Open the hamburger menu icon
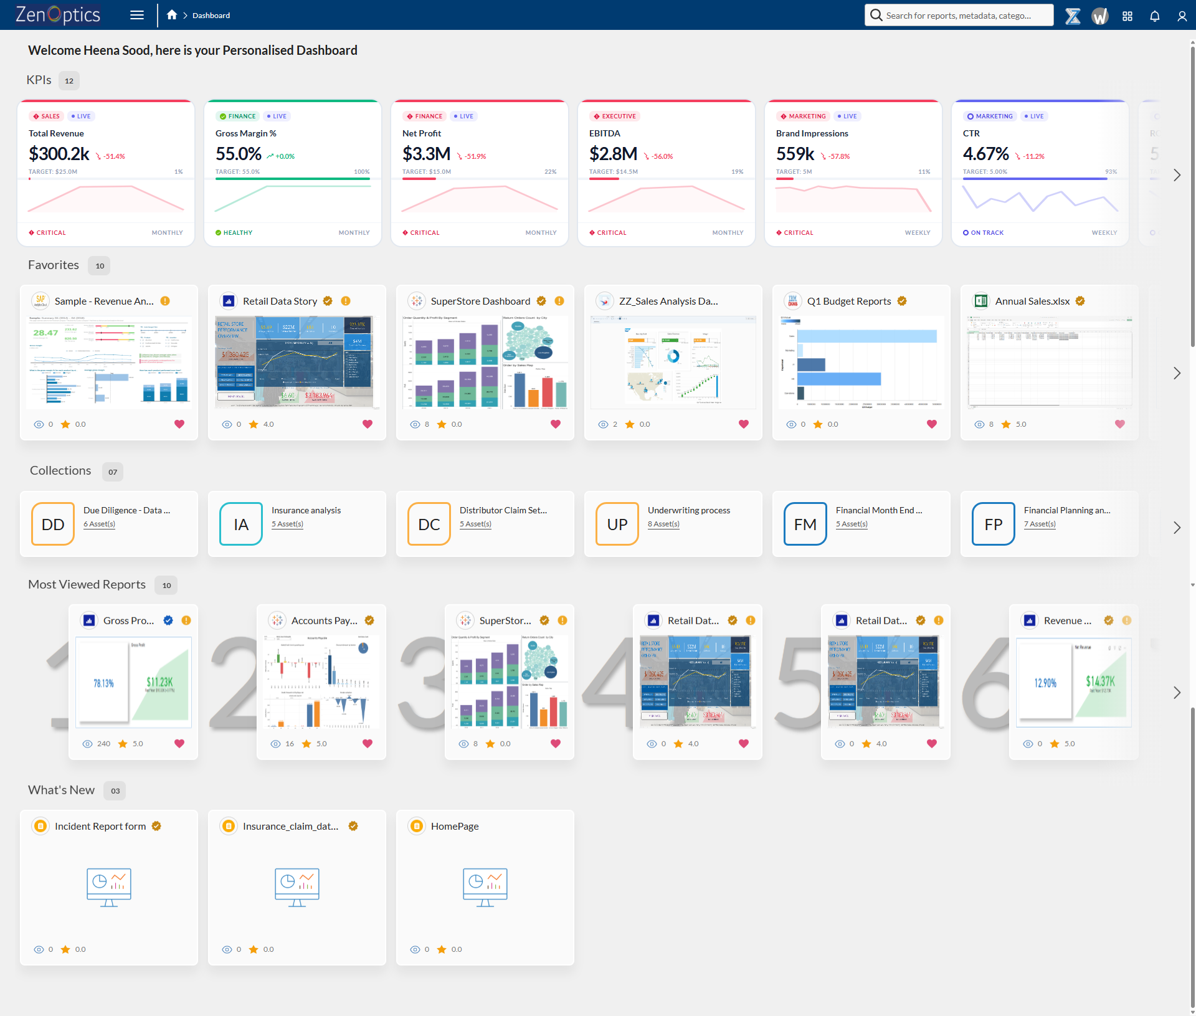 coord(137,15)
